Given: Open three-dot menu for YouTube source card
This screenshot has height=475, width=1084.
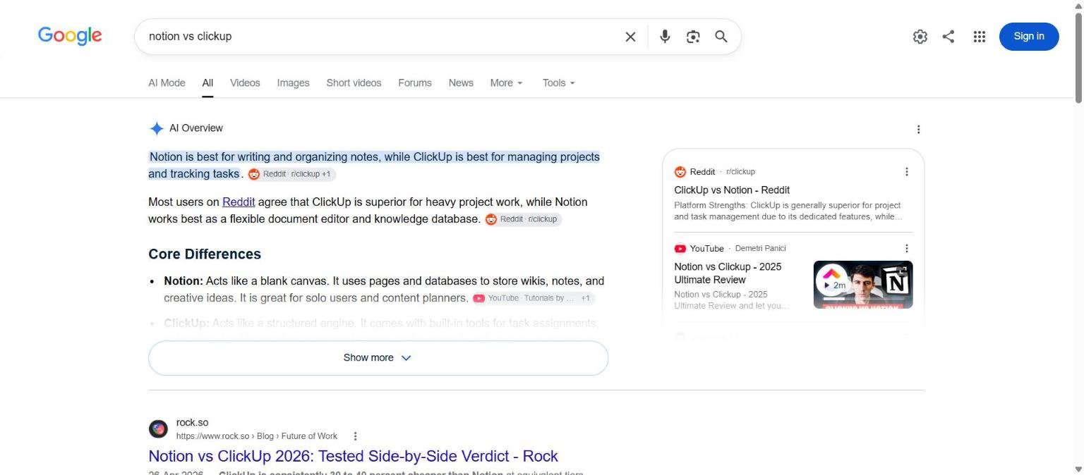Looking at the screenshot, I should 907,248.
